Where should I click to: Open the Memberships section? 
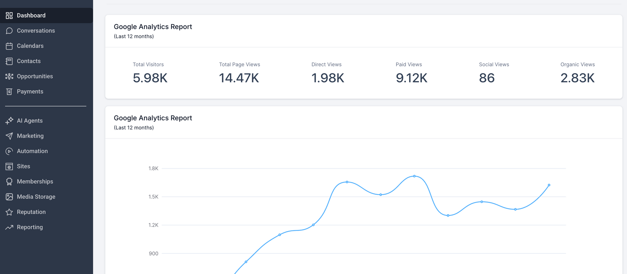click(46, 182)
